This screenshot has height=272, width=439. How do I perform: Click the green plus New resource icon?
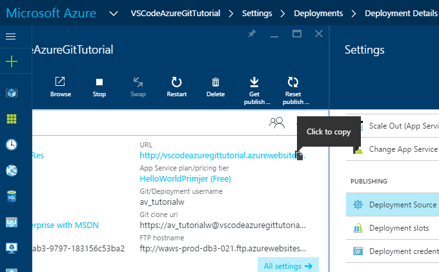pyautogui.click(x=12, y=61)
